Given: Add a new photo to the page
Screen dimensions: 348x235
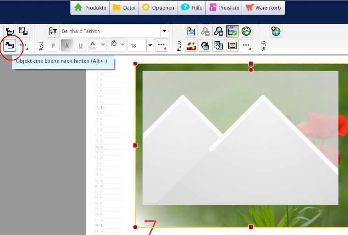Looking at the screenshot, I should pos(191,31).
